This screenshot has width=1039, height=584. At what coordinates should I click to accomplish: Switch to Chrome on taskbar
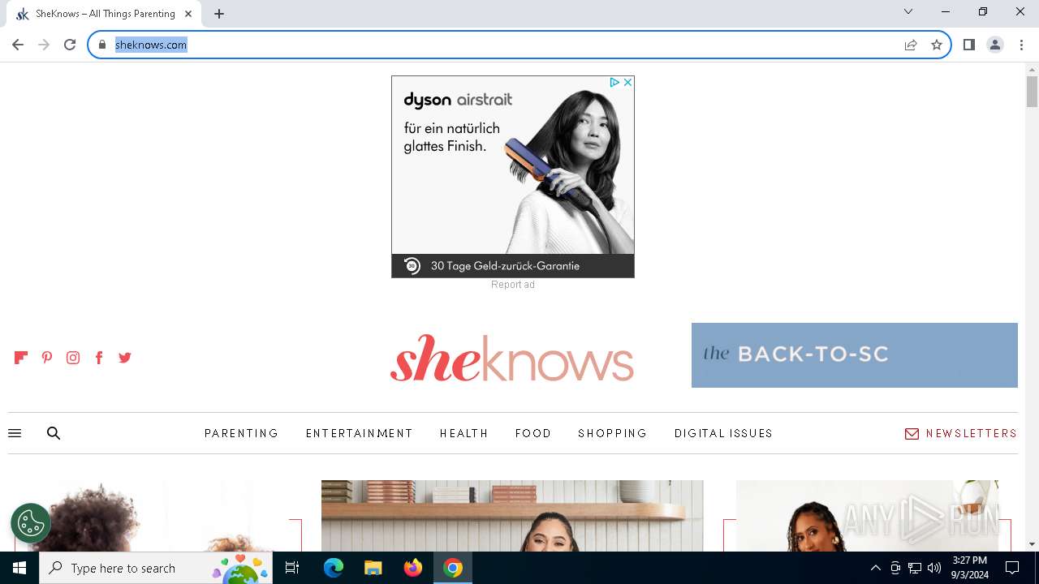coord(453,568)
